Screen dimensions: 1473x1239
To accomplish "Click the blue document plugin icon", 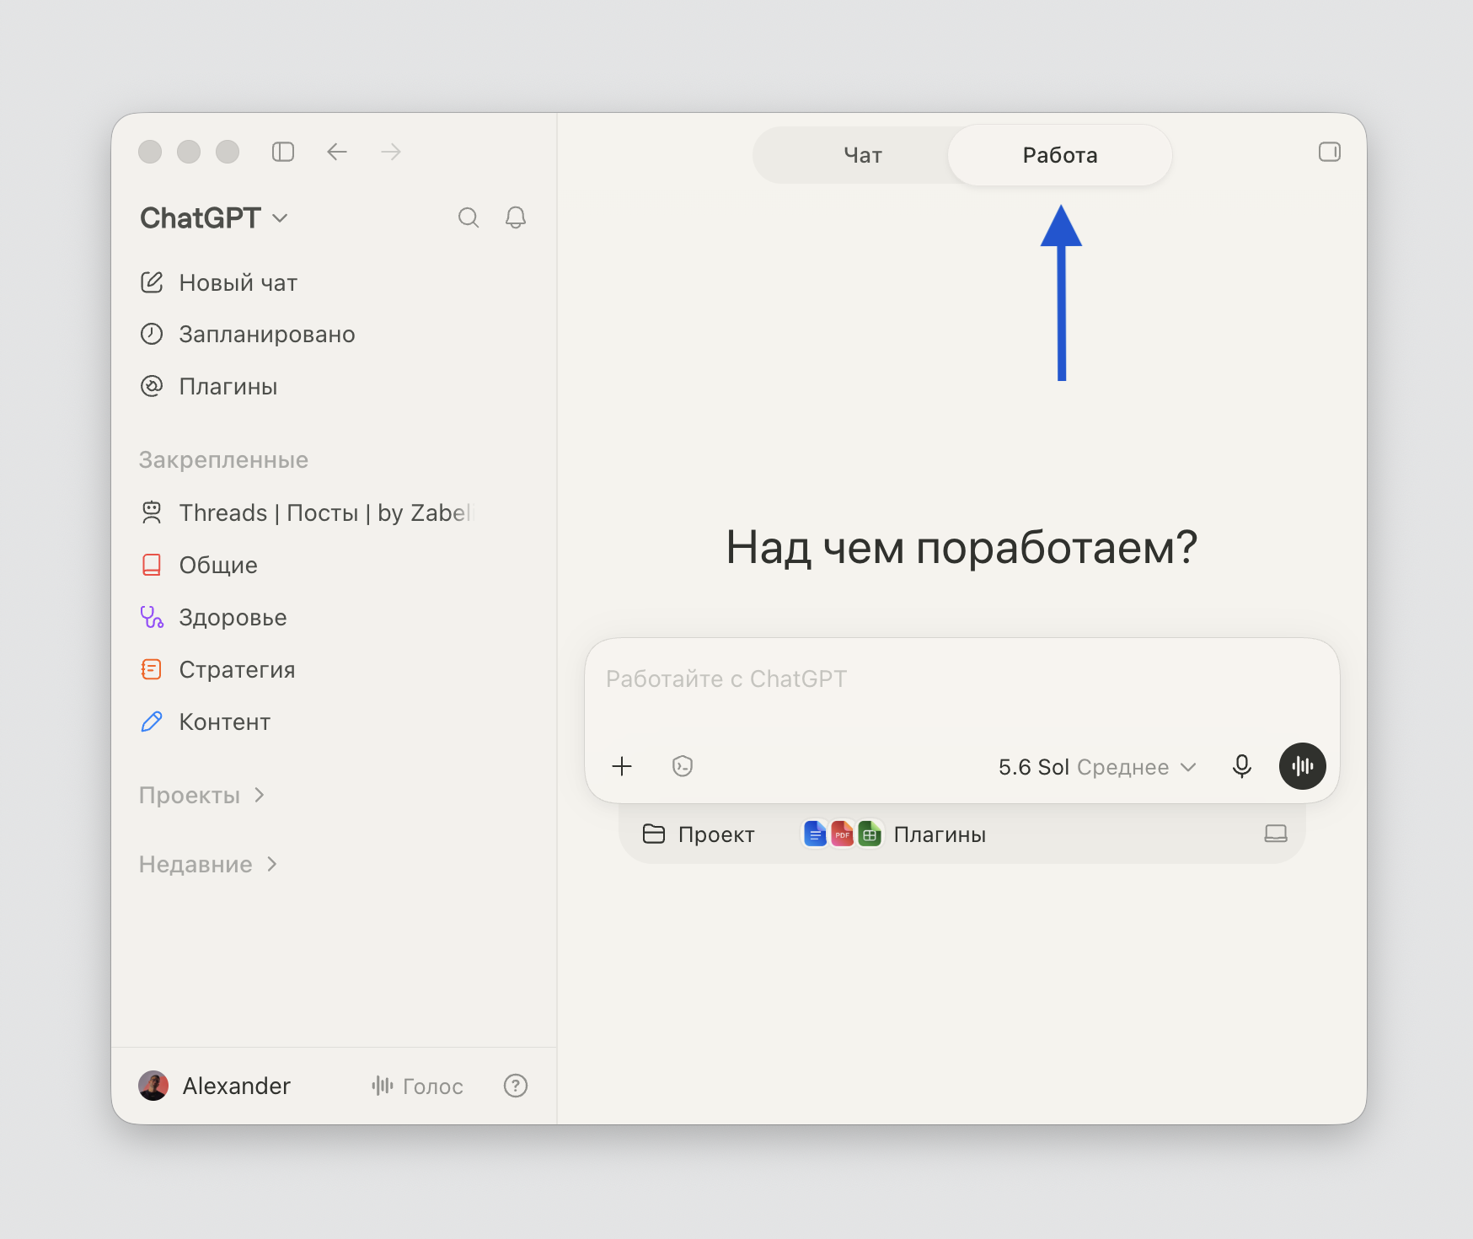I will point(815,834).
